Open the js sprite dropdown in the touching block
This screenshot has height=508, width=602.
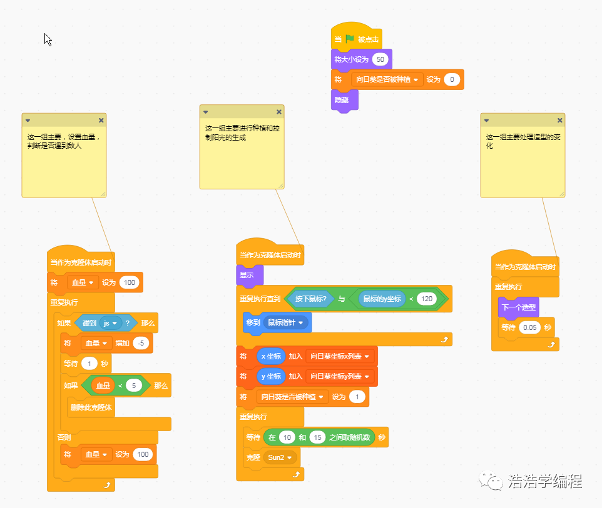pos(110,323)
